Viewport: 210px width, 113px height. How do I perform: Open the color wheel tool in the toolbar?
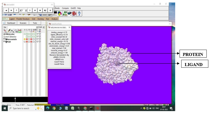[x=59, y=13]
